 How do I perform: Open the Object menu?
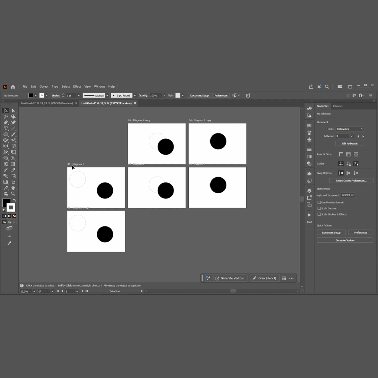point(44,87)
